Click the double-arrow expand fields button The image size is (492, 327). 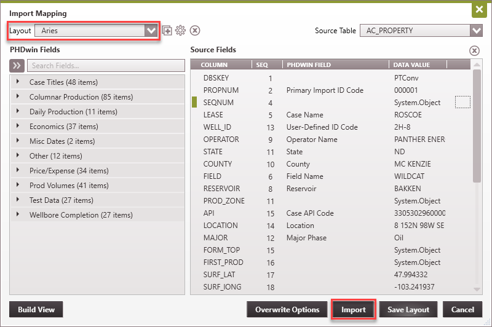tap(17, 66)
